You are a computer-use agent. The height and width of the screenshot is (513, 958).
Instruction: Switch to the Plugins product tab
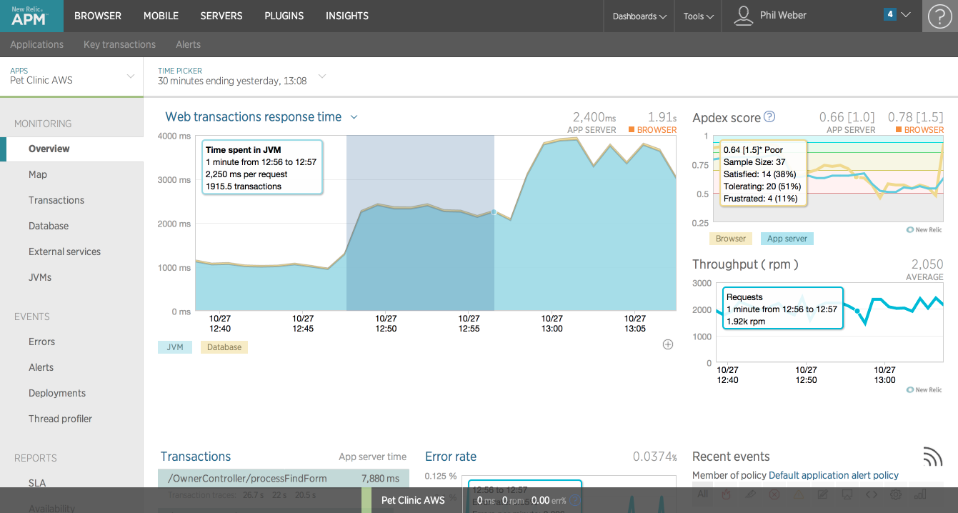tap(284, 16)
